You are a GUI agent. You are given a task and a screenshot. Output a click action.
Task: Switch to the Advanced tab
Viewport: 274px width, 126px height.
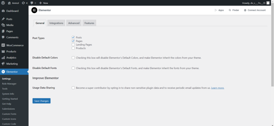click(74, 23)
